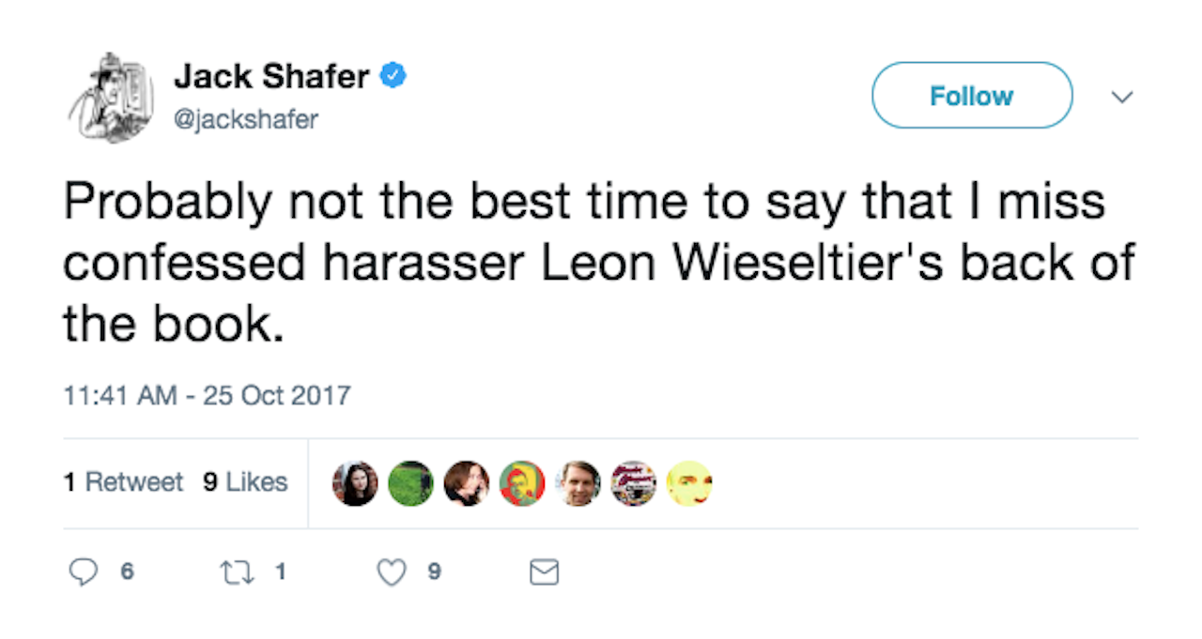Send tweet via direct message envelope icon

(x=544, y=572)
